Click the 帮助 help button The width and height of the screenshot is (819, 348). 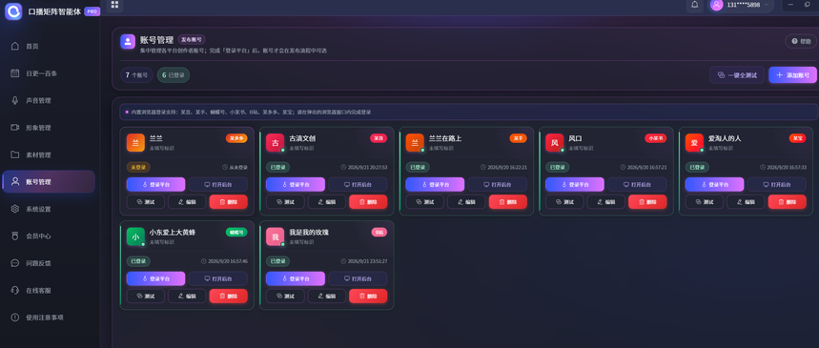pos(801,41)
